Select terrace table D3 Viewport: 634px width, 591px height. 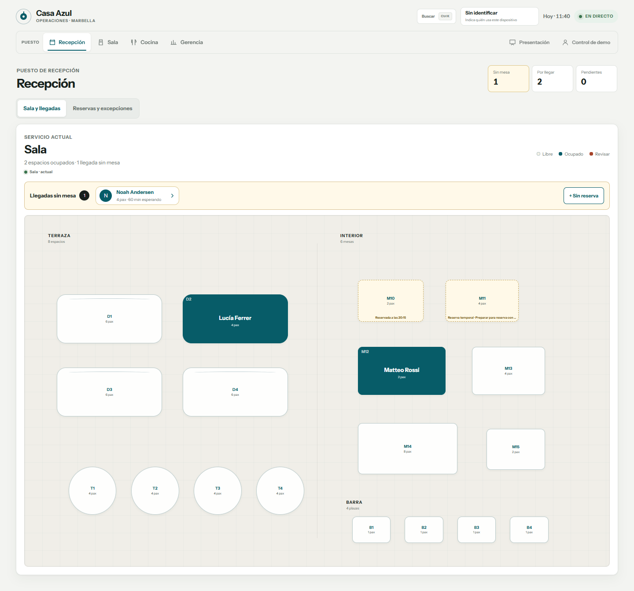coord(109,392)
